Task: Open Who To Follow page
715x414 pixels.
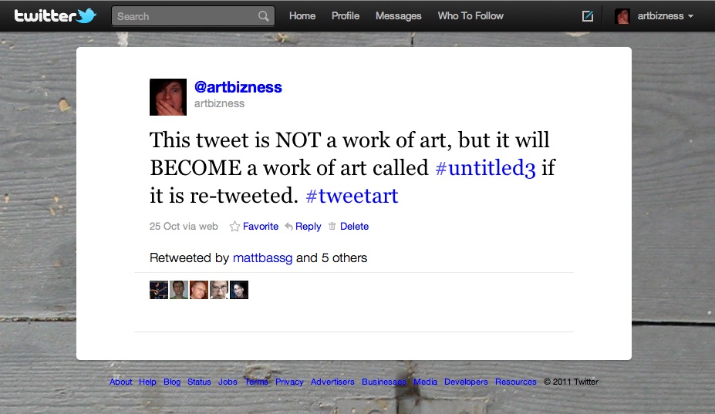Action: pyautogui.click(x=470, y=16)
